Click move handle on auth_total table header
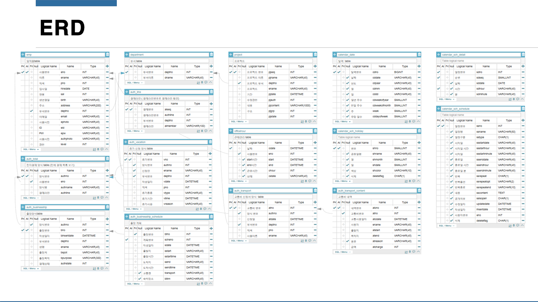The width and height of the screenshot is (538, 302). pyautogui.click(x=23, y=159)
